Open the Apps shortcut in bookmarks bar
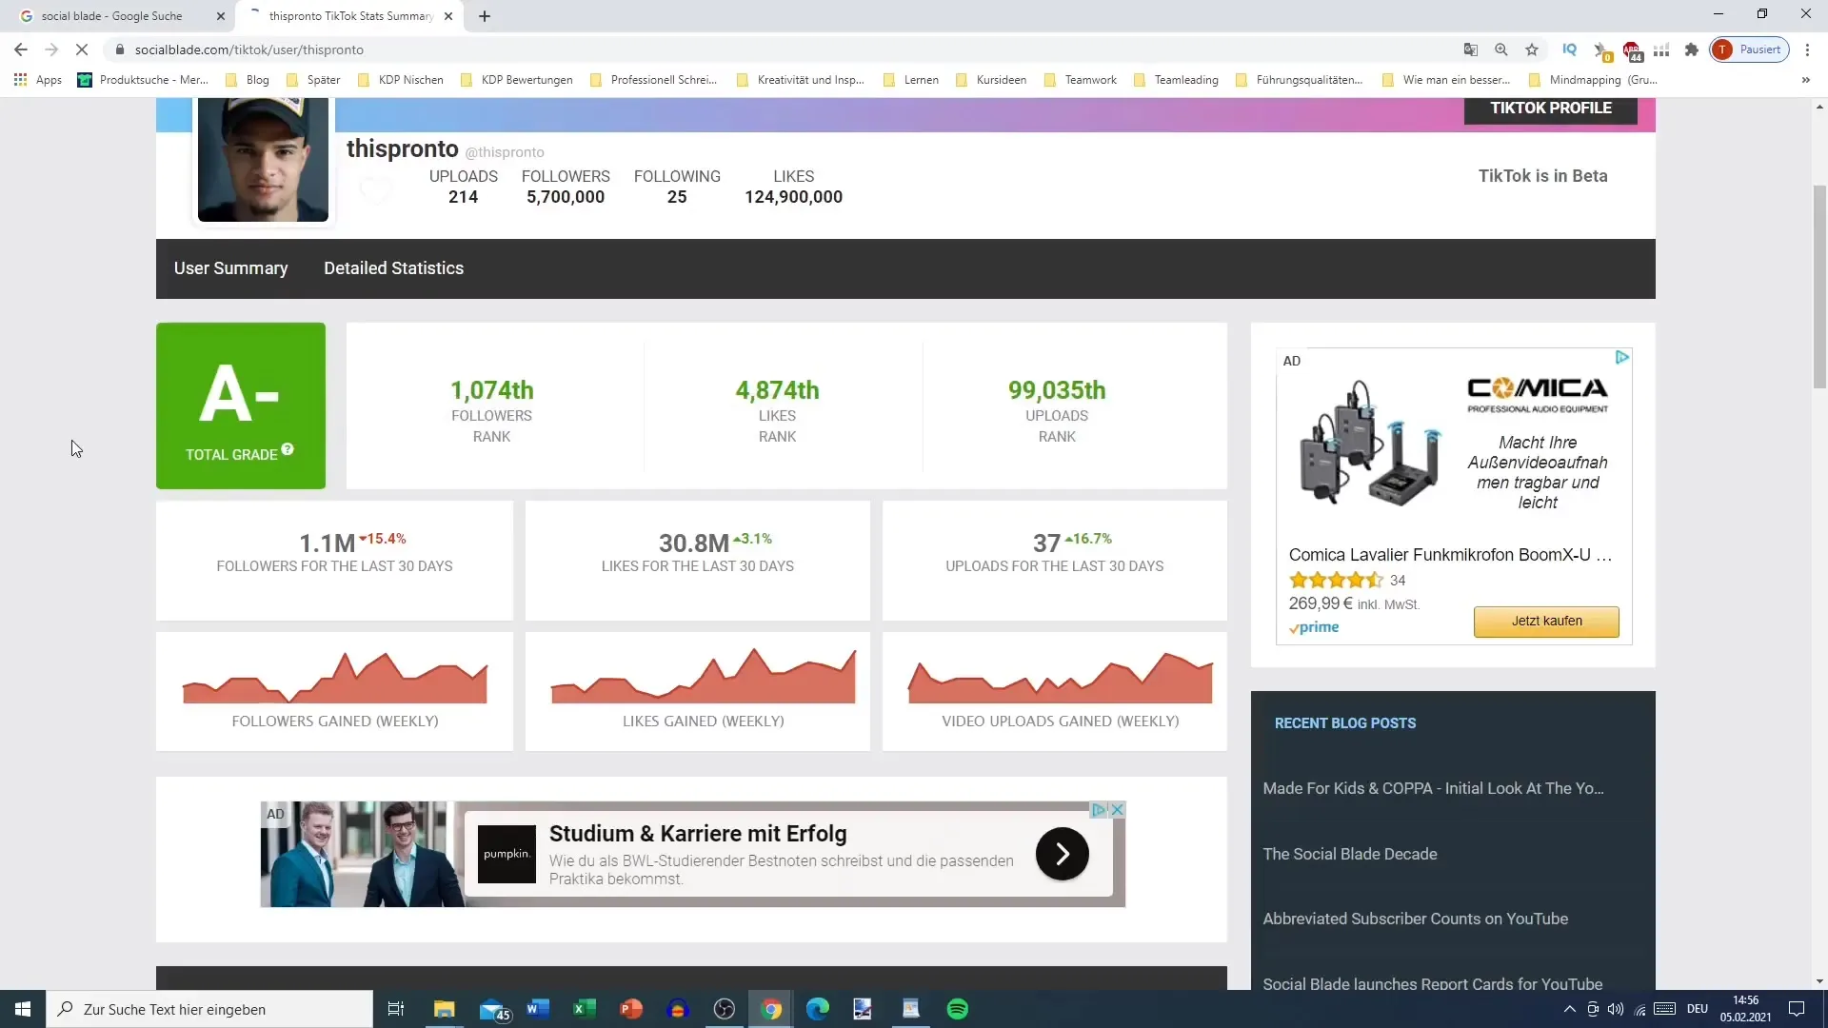Image resolution: width=1828 pixels, height=1028 pixels. (38, 80)
